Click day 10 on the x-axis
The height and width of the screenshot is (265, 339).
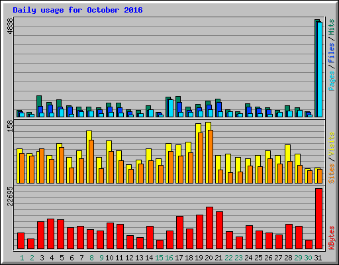coord(109,258)
